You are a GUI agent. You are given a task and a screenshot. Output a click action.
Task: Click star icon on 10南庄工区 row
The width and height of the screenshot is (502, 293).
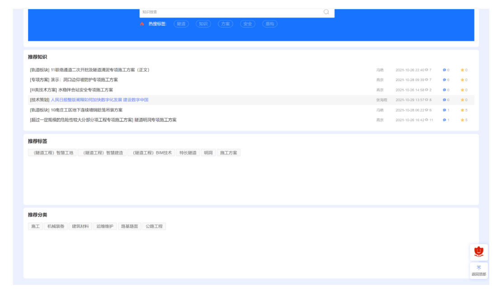(x=462, y=110)
